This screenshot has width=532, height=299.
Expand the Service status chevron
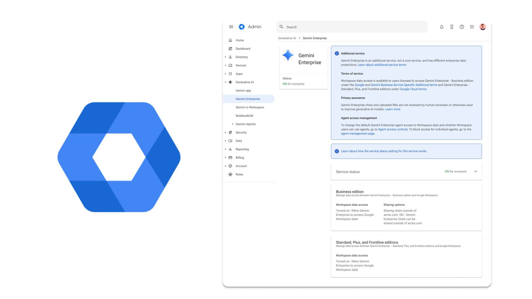[x=475, y=171]
